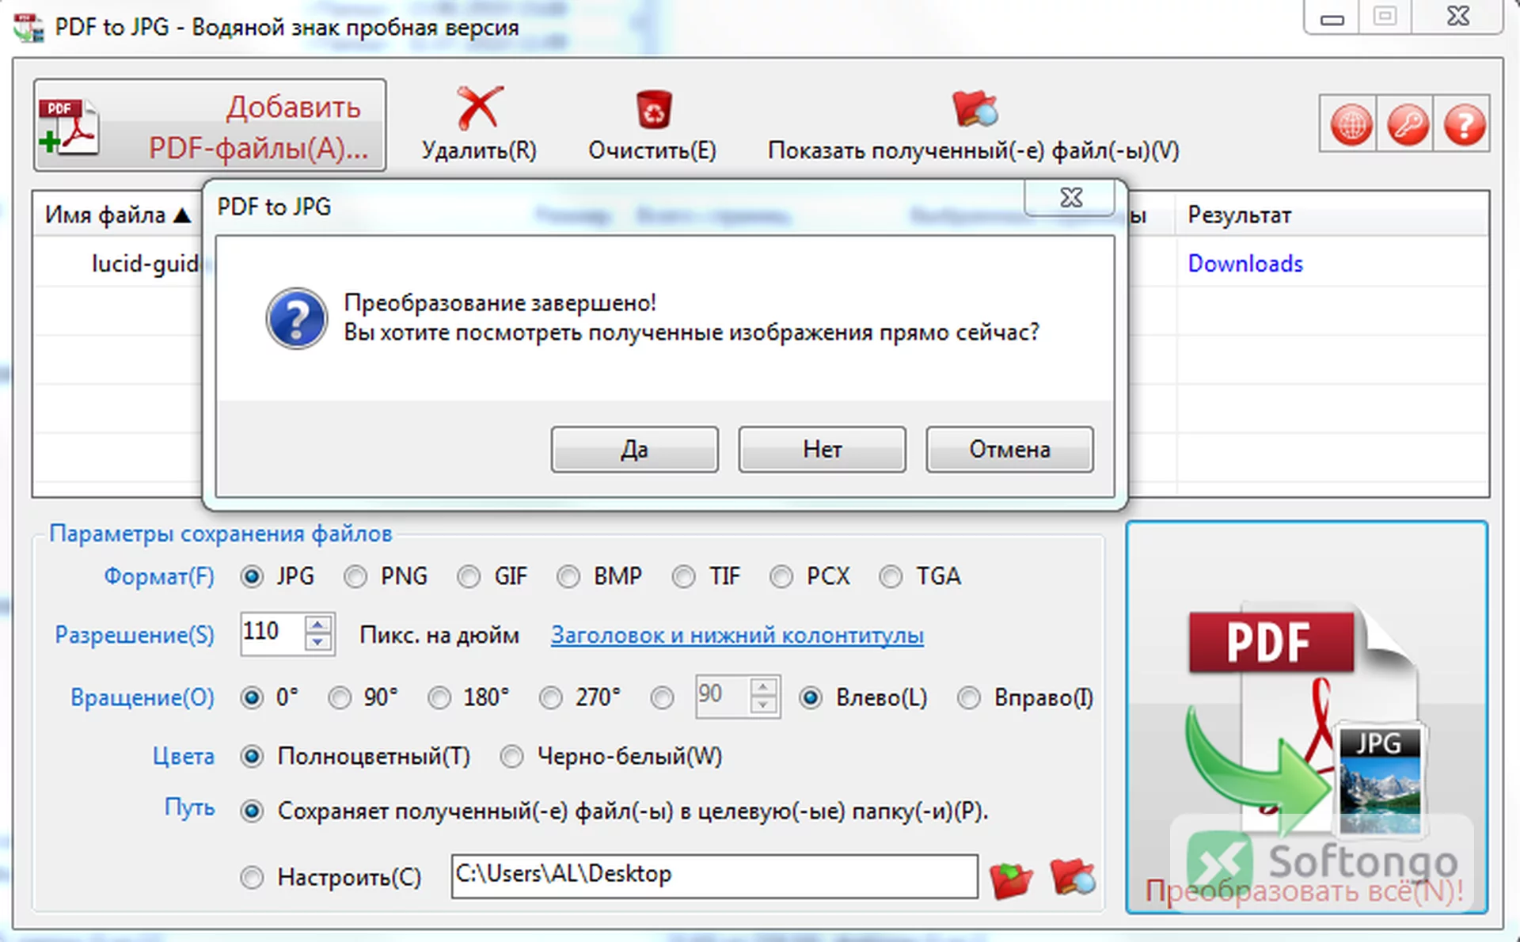
Task: Select the Влево rotation direction
Action: [x=811, y=698]
